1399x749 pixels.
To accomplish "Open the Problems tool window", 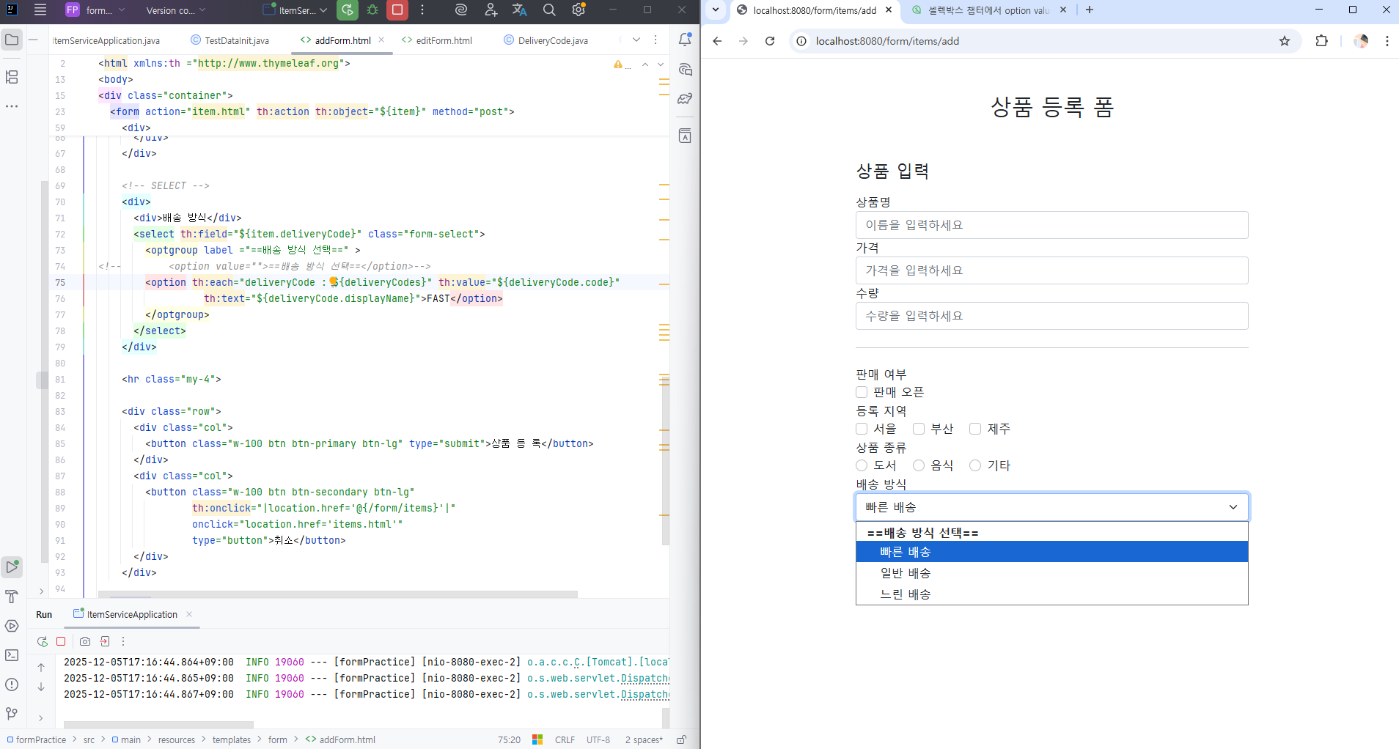I will (x=12, y=685).
